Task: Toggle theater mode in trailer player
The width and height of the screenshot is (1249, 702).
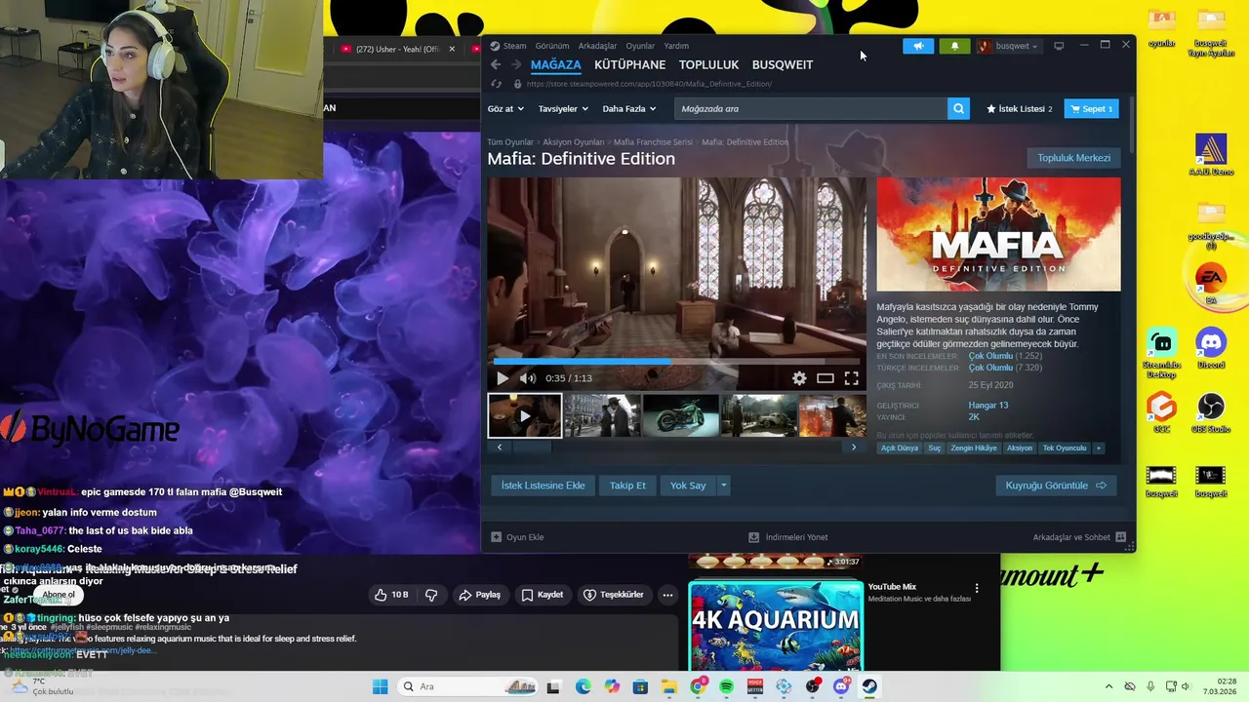Action: pyautogui.click(x=826, y=378)
